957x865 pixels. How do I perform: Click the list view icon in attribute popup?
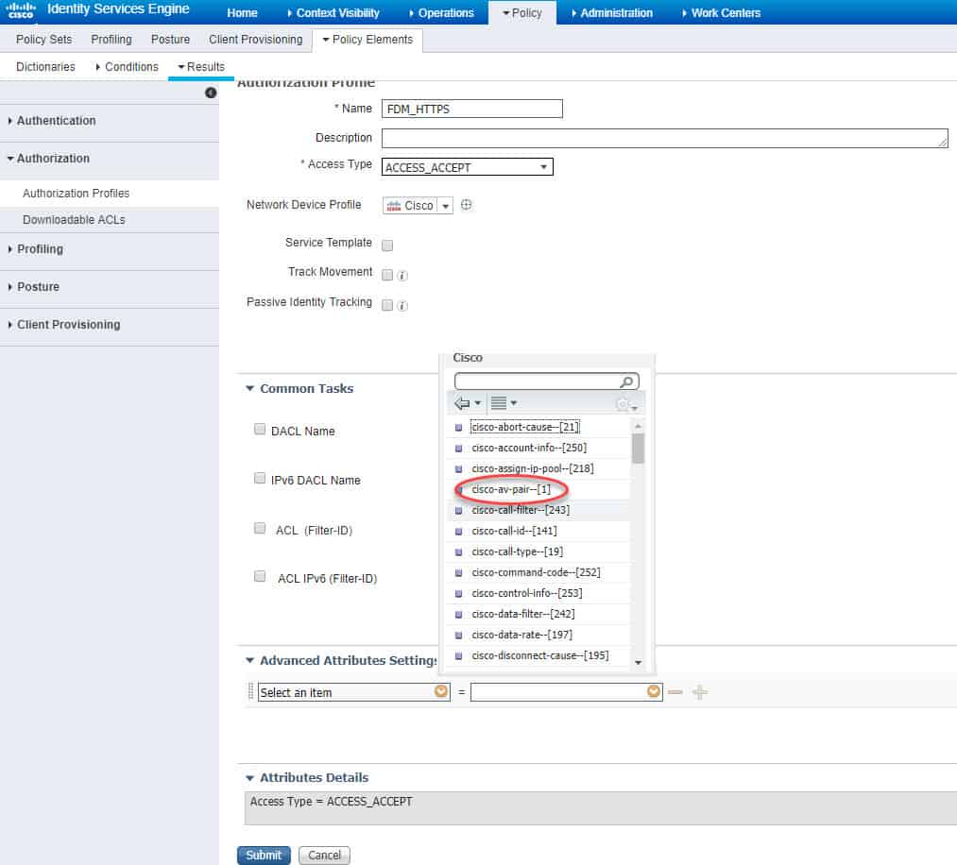click(499, 403)
